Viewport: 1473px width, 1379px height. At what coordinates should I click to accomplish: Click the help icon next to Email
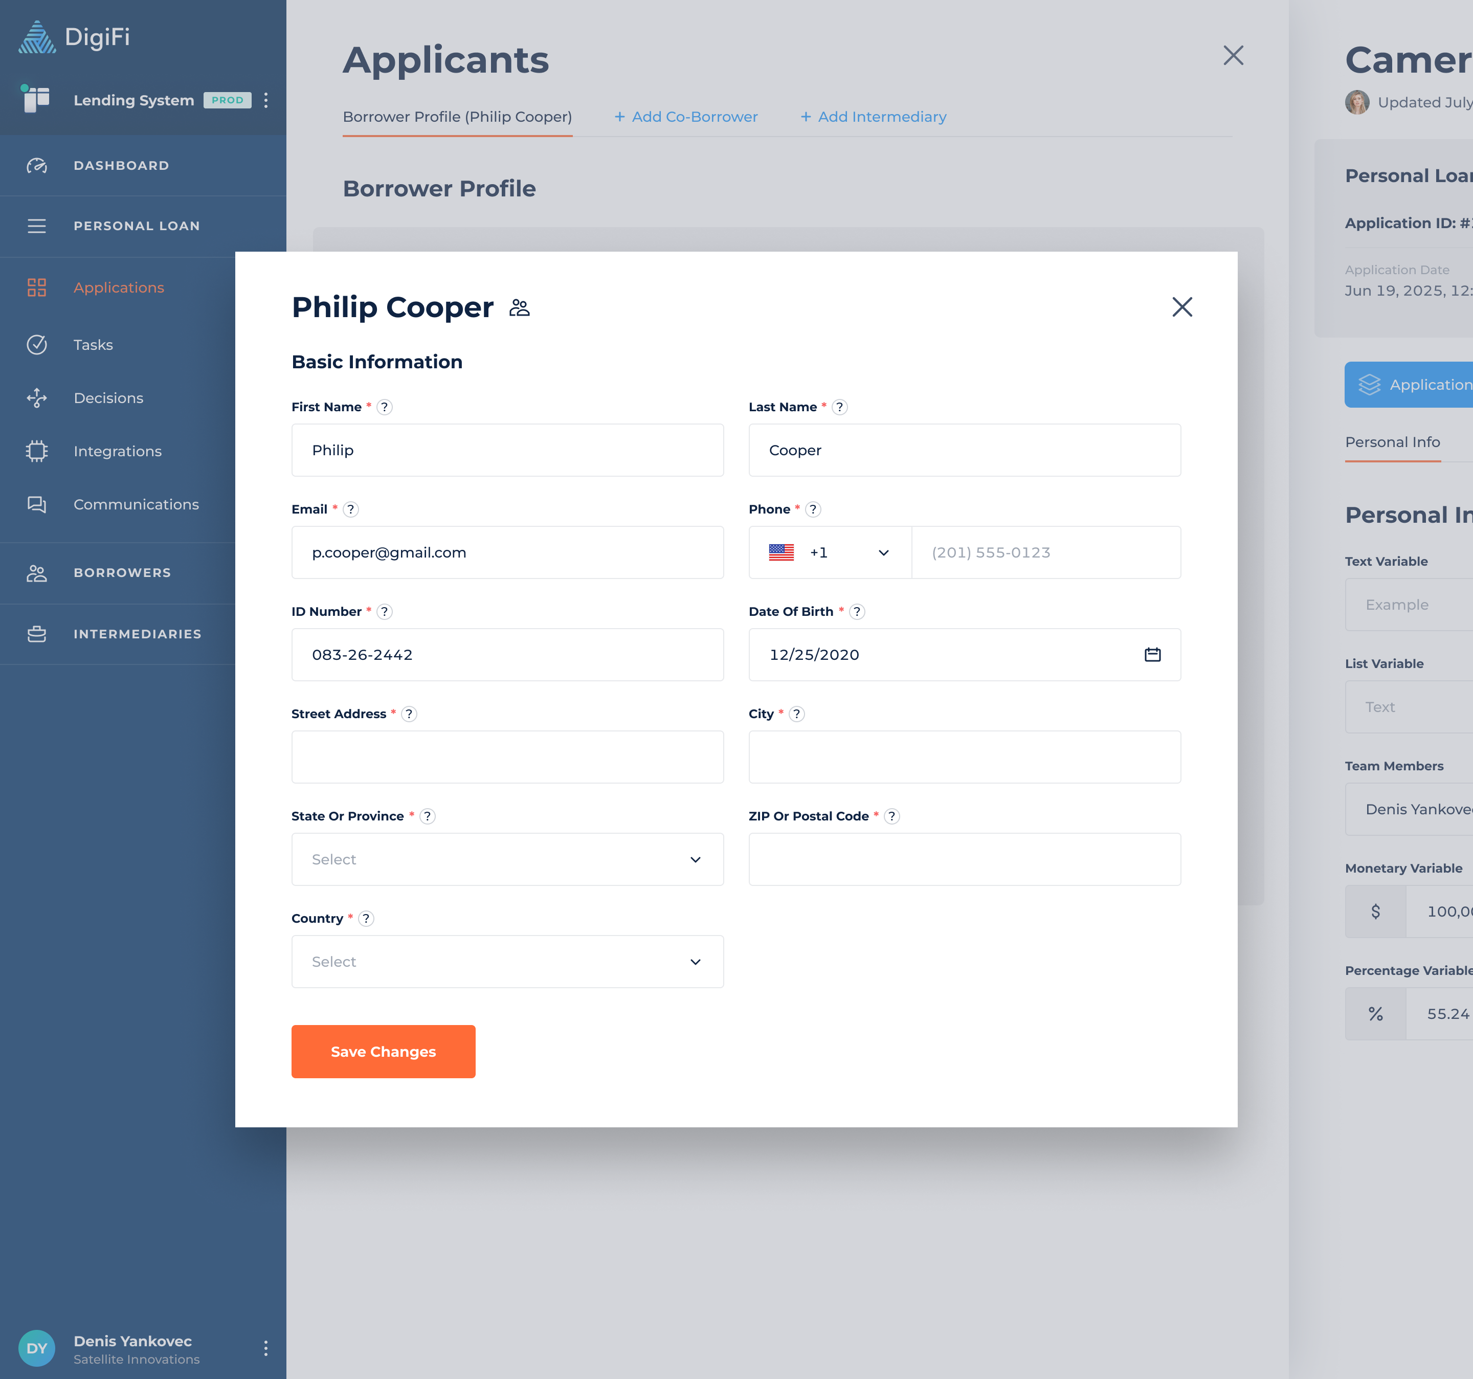pyautogui.click(x=350, y=509)
